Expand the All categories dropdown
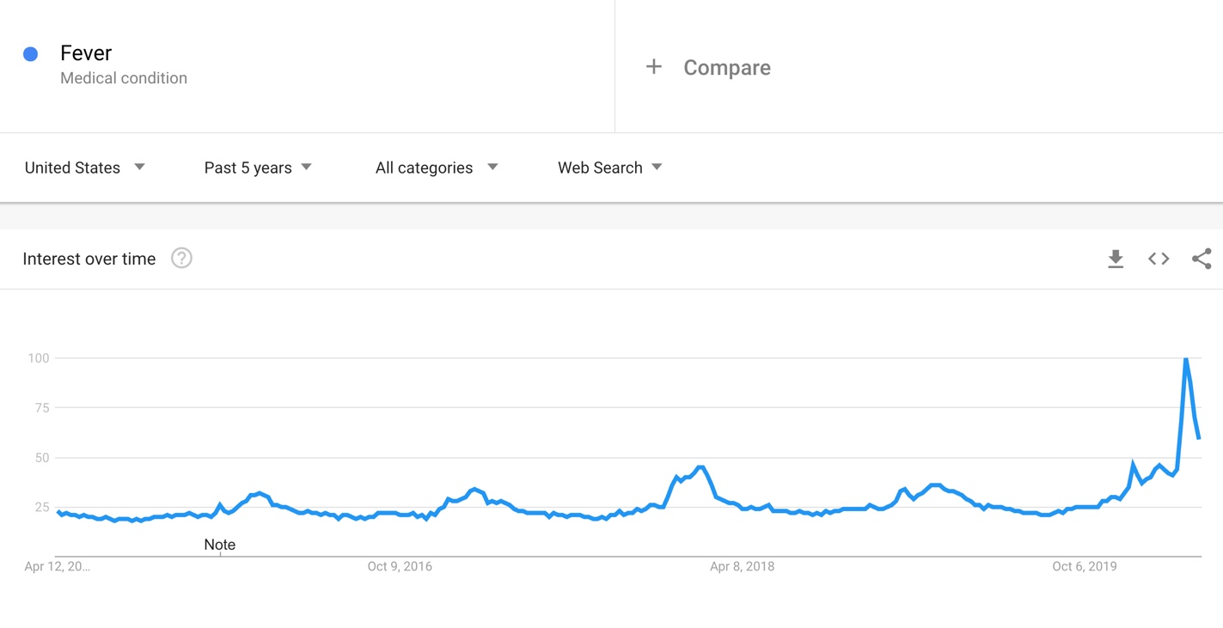This screenshot has height=628, width=1223. (x=437, y=168)
